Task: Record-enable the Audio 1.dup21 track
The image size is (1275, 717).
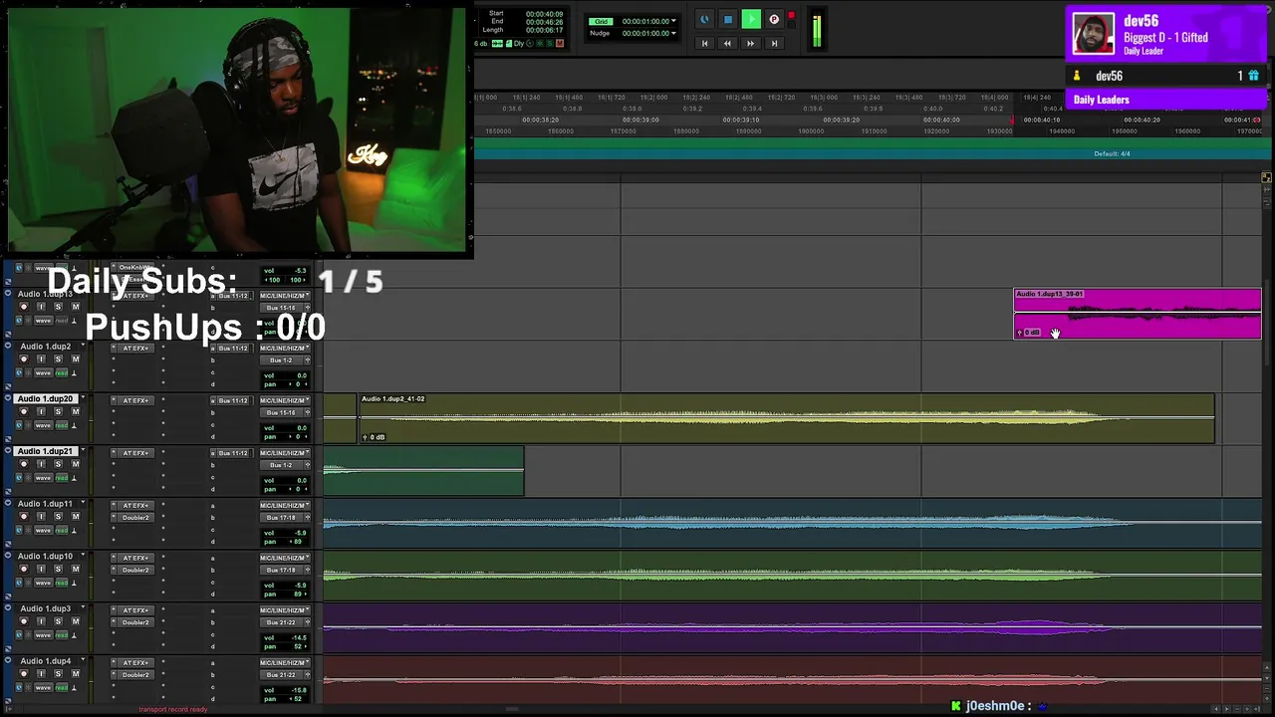Action: pos(24,464)
